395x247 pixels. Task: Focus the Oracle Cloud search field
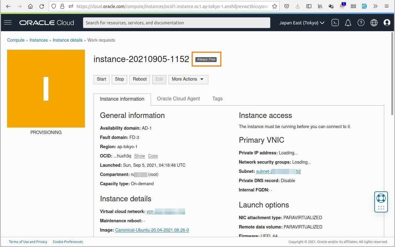pyautogui.click(x=177, y=23)
